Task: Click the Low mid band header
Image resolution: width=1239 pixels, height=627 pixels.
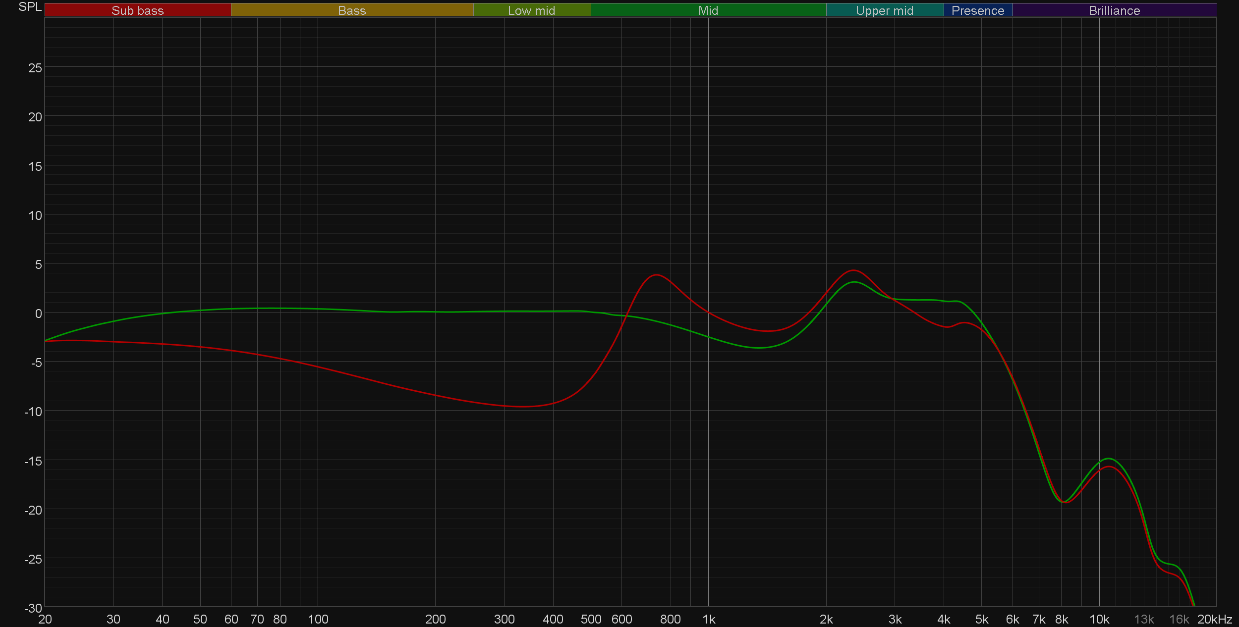Action: [531, 10]
